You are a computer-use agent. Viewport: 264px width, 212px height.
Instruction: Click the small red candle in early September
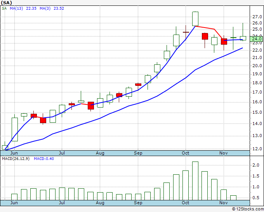tap(138, 84)
